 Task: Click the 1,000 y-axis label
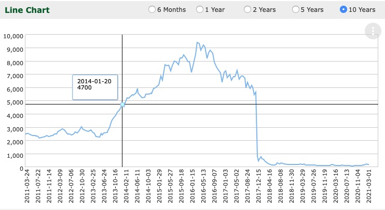(15, 155)
